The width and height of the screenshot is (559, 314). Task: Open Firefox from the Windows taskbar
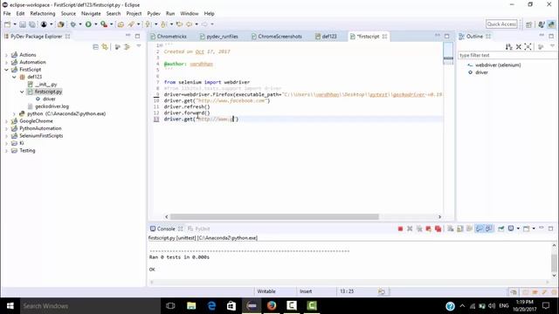(x=272, y=306)
